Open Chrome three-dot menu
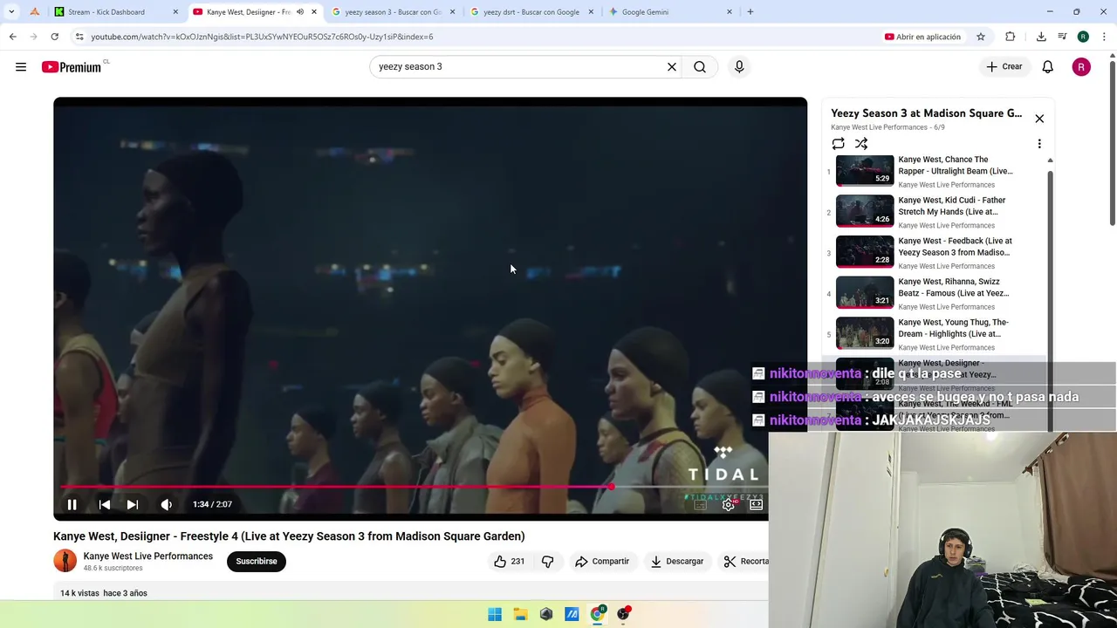Screen dimensions: 1117x628 click(x=1104, y=37)
